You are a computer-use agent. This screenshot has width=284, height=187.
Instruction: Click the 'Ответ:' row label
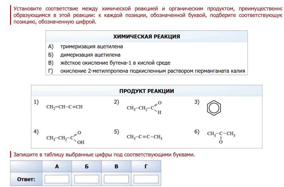(26, 179)
